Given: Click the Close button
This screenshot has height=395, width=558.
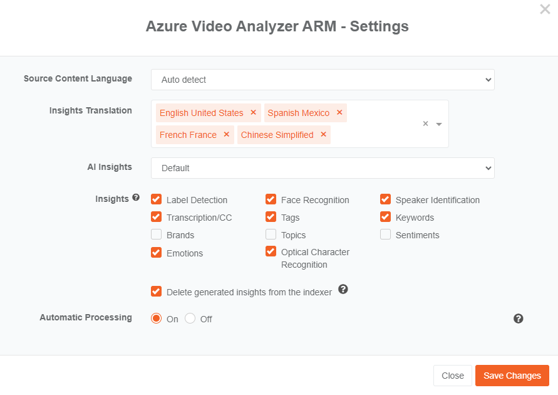Looking at the screenshot, I should (x=452, y=376).
